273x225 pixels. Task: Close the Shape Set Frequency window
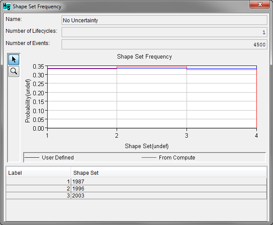[x=261, y=5]
